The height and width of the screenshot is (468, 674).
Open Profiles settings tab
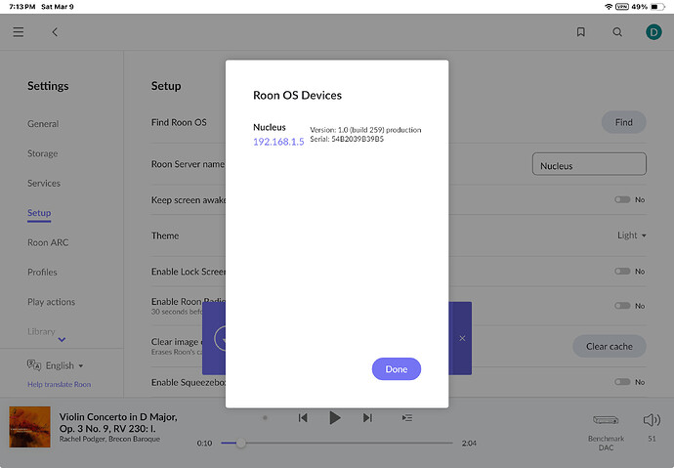click(x=42, y=272)
